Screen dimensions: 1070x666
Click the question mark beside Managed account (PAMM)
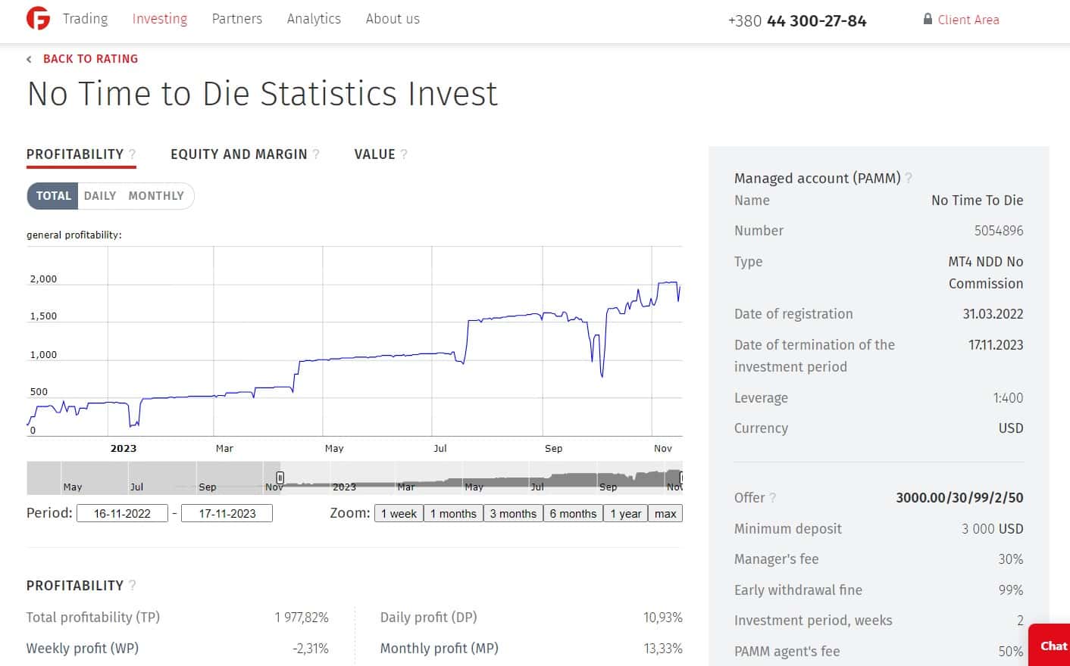[909, 178]
